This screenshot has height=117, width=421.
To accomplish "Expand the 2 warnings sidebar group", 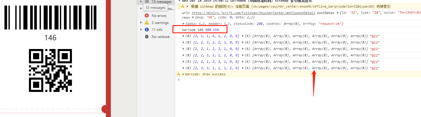I will 141,23.
